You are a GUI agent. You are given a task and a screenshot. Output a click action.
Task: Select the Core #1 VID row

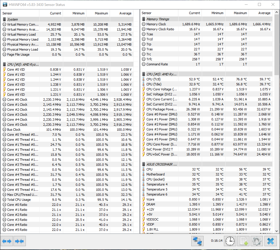68,74
